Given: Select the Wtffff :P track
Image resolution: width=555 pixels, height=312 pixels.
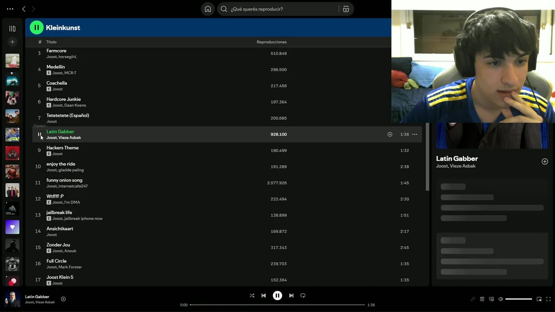Looking at the screenshot, I should click(55, 196).
